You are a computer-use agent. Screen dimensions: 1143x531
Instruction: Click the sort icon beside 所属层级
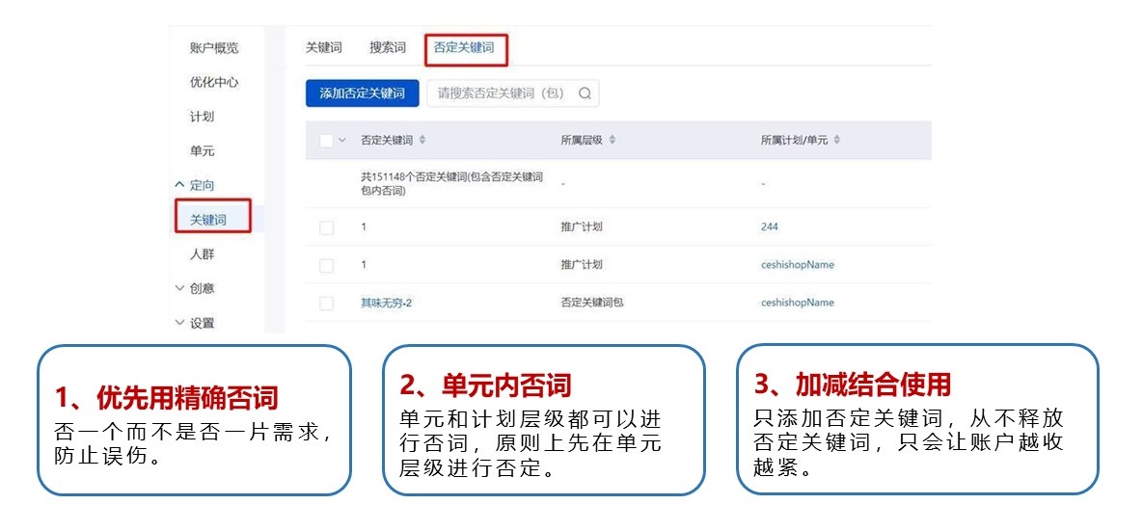[612, 141]
